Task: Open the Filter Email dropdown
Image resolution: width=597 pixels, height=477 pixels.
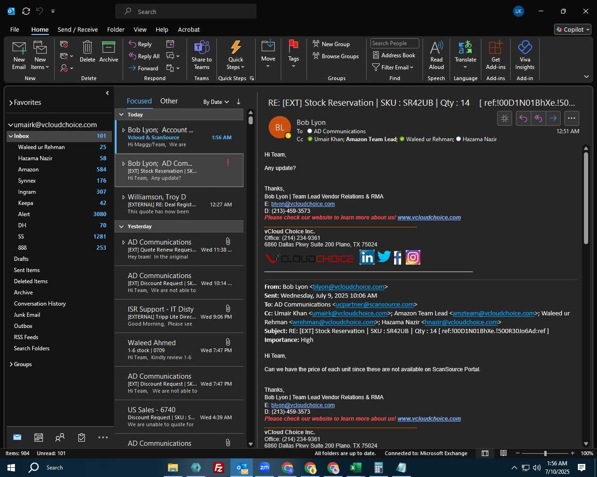Action: [393, 68]
